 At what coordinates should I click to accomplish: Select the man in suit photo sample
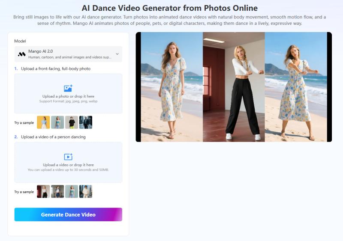pos(86,122)
